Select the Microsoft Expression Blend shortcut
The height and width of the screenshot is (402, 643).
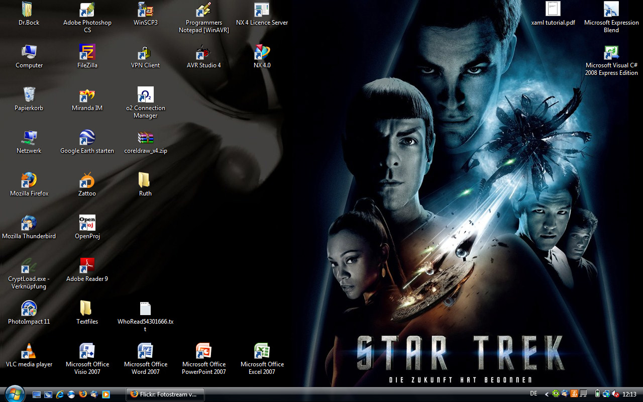[611, 10]
